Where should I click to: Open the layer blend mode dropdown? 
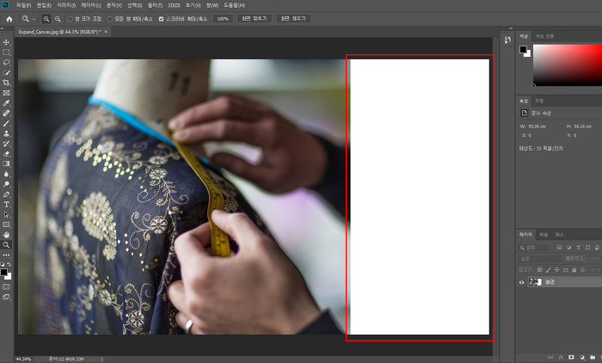pyautogui.click(x=540, y=259)
